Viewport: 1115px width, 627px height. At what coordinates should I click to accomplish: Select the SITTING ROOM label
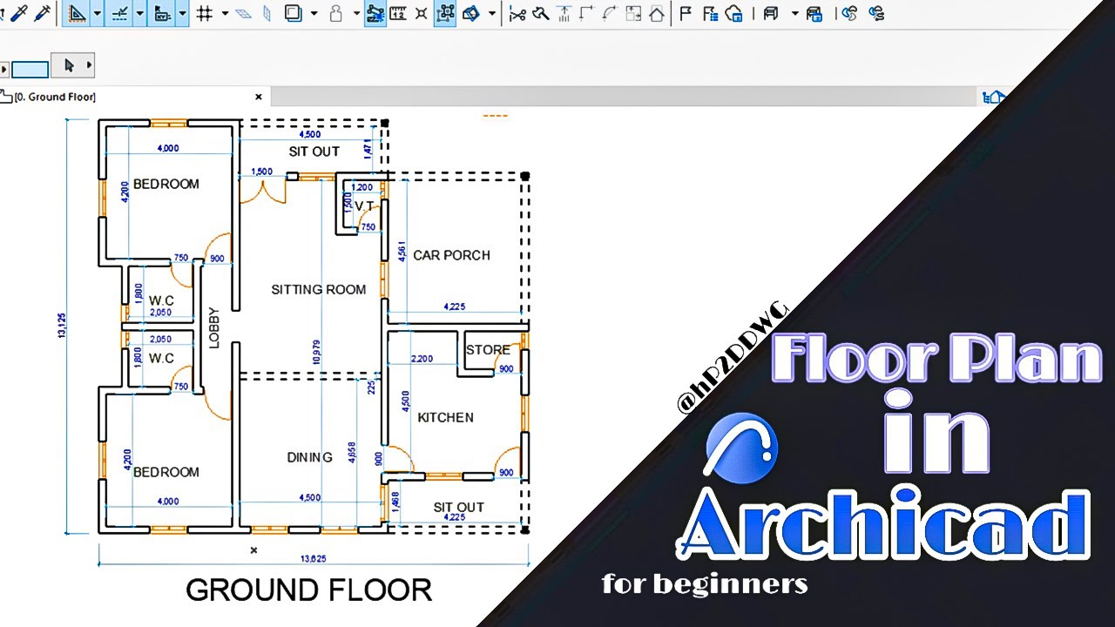pos(319,289)
